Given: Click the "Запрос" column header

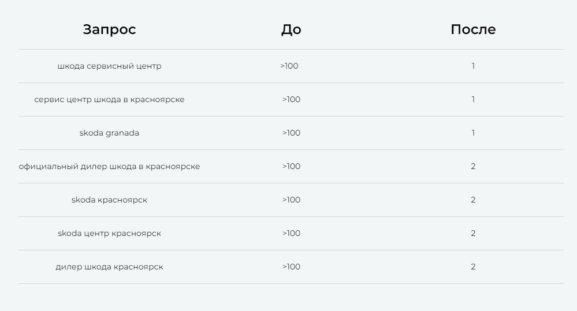Looking at the screenshot, I should tap(109, 29).
